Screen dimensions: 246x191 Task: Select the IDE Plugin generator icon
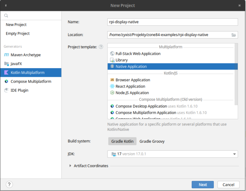pos(7,90)
